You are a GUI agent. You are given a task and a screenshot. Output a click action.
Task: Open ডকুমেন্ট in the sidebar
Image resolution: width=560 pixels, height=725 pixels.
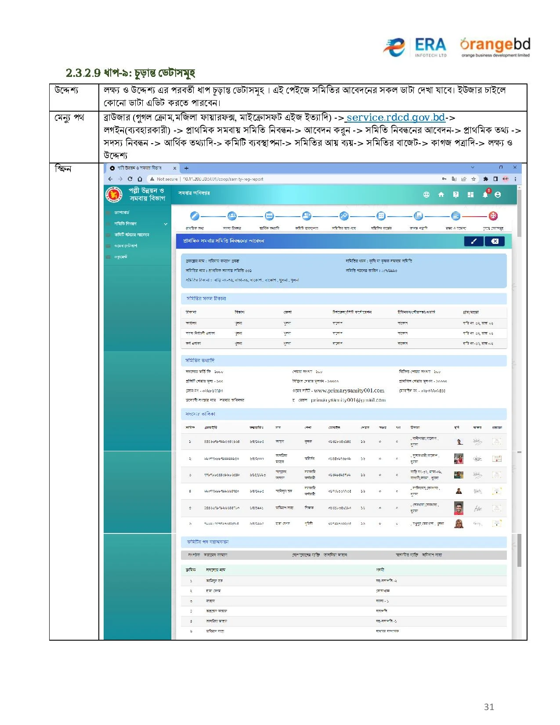coord(121,257)
